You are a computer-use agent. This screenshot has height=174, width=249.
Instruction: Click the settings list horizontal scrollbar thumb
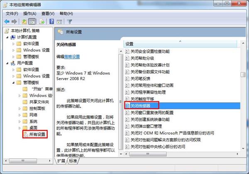pyautogui.click(x=148, y=154)
